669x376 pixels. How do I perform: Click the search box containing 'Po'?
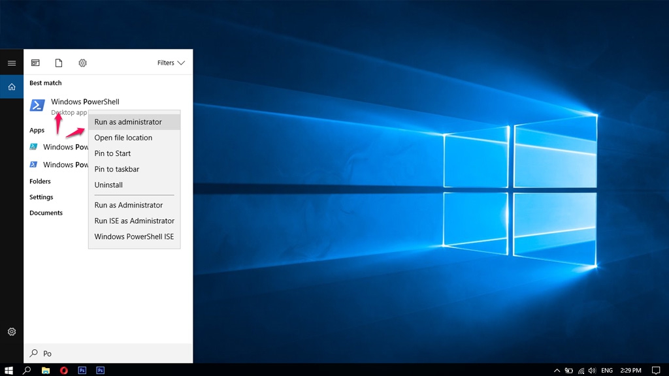click(108, 353)
